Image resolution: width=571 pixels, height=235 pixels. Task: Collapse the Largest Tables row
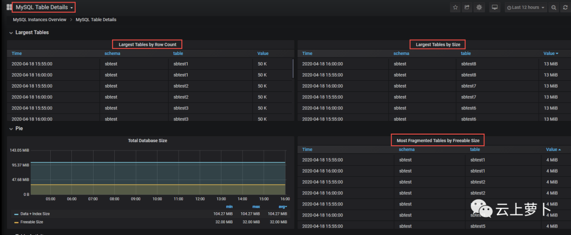[x=29, y=32]
